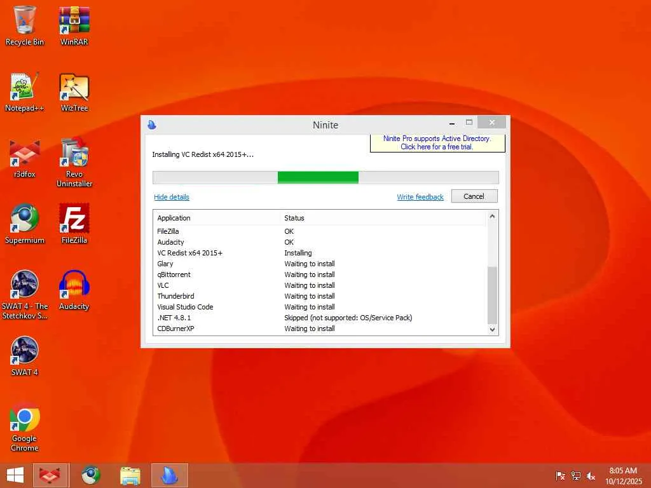Screen dimensions: 651x488
Task: Select the VC Redist x64 2015+ row
Action: [320, 253]
